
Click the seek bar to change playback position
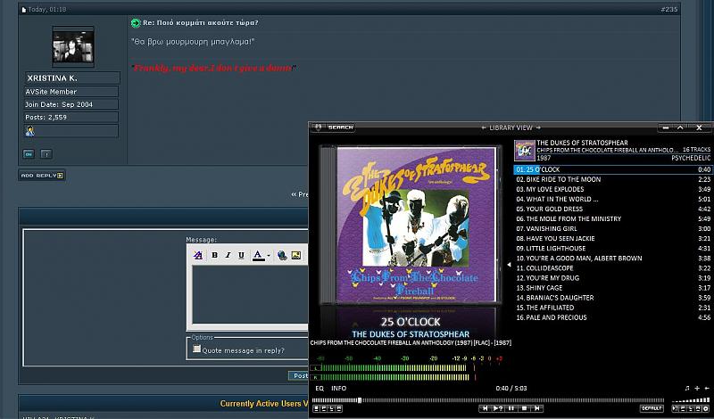tap(487, 400)
